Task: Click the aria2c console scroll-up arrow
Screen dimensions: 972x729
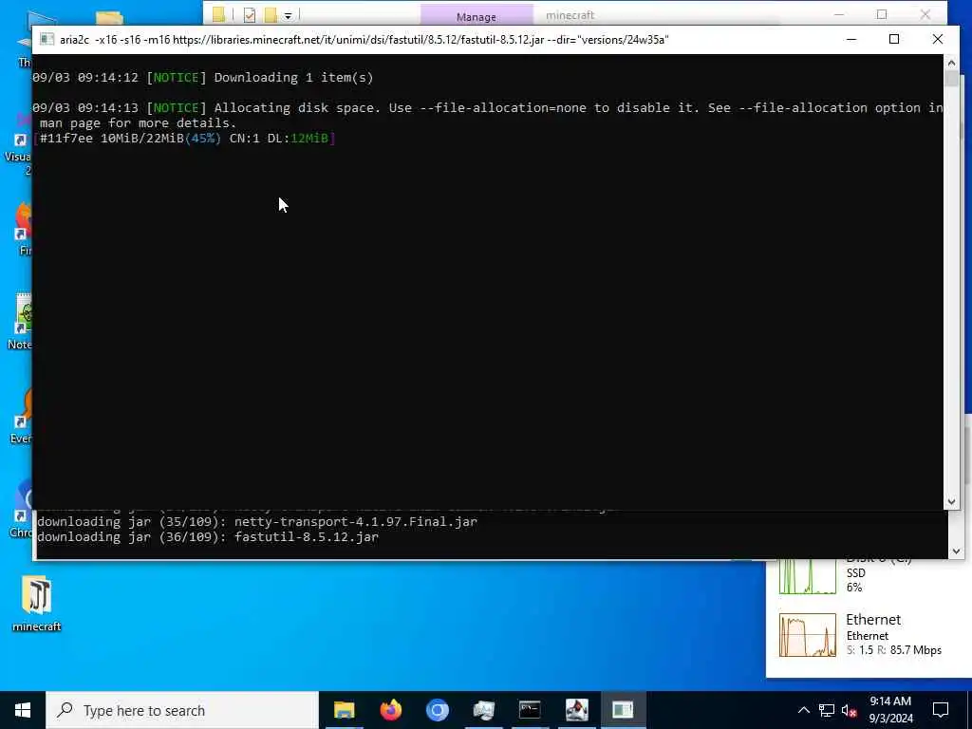Action: click(951, 63)
